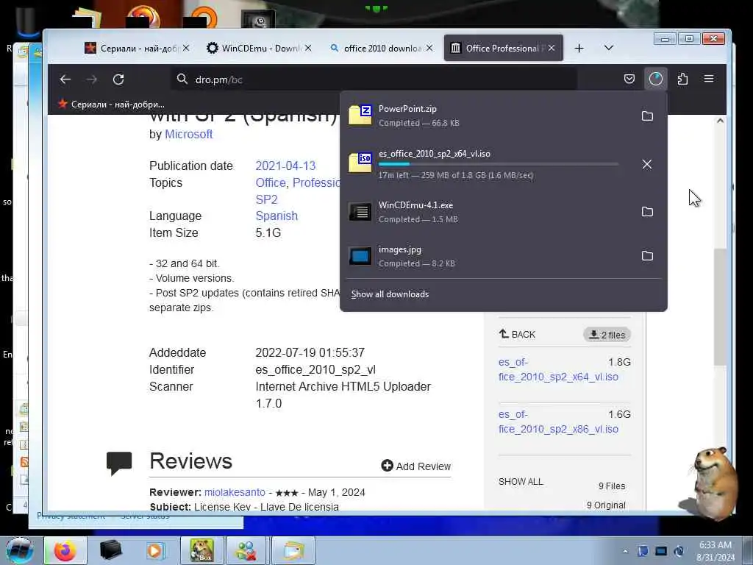Open the messenger people taskbar icon
The width and height of the screenshot is (753, 565).
pos(246,550)
